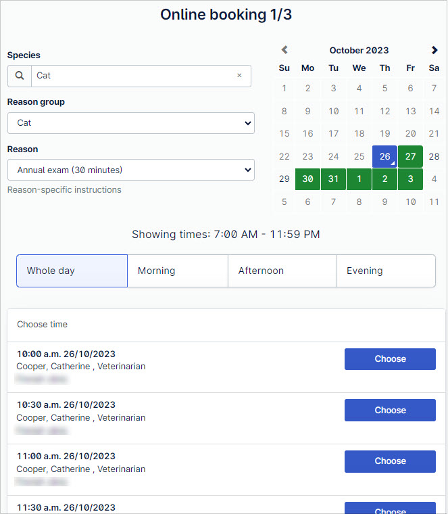This screenshot has height=514, width=448.
Task: Click October 15 in the calendar
Action: pyautogui.click(x=284, y=134)
